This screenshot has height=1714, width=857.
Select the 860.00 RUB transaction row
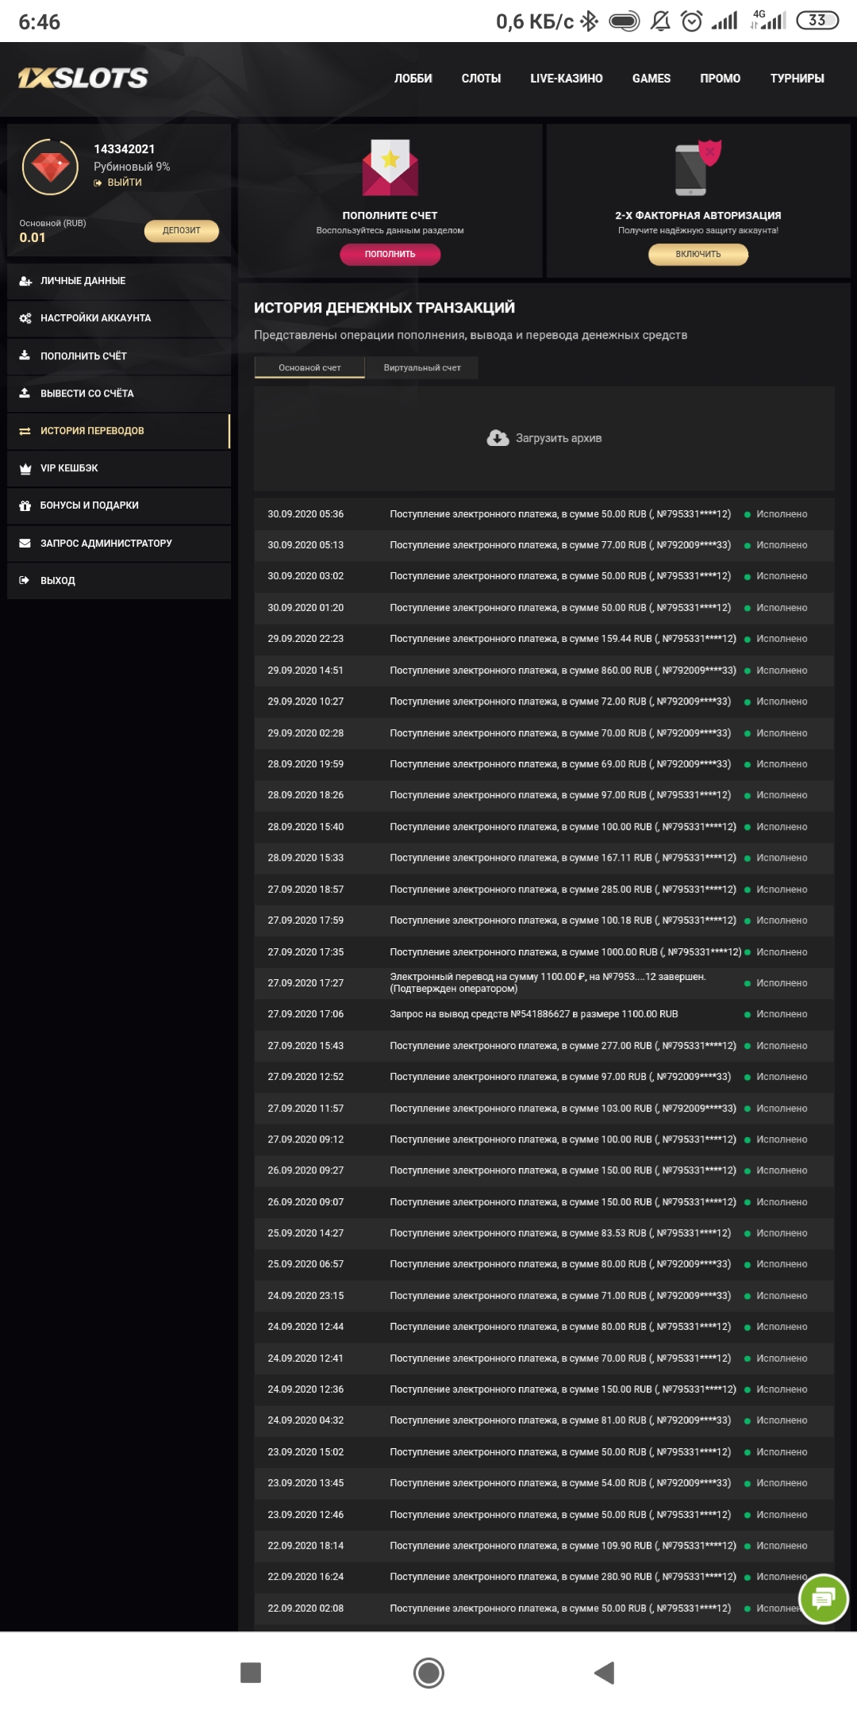(544, 671)
